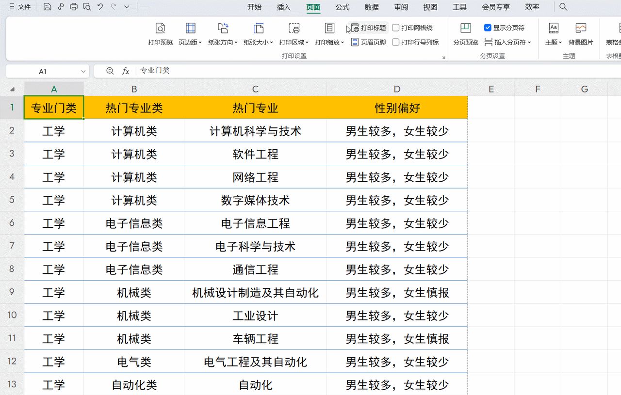This screenshot has height=395, width=621.
Task: Click the undo arrow icon
Action: tap(100, 7)
